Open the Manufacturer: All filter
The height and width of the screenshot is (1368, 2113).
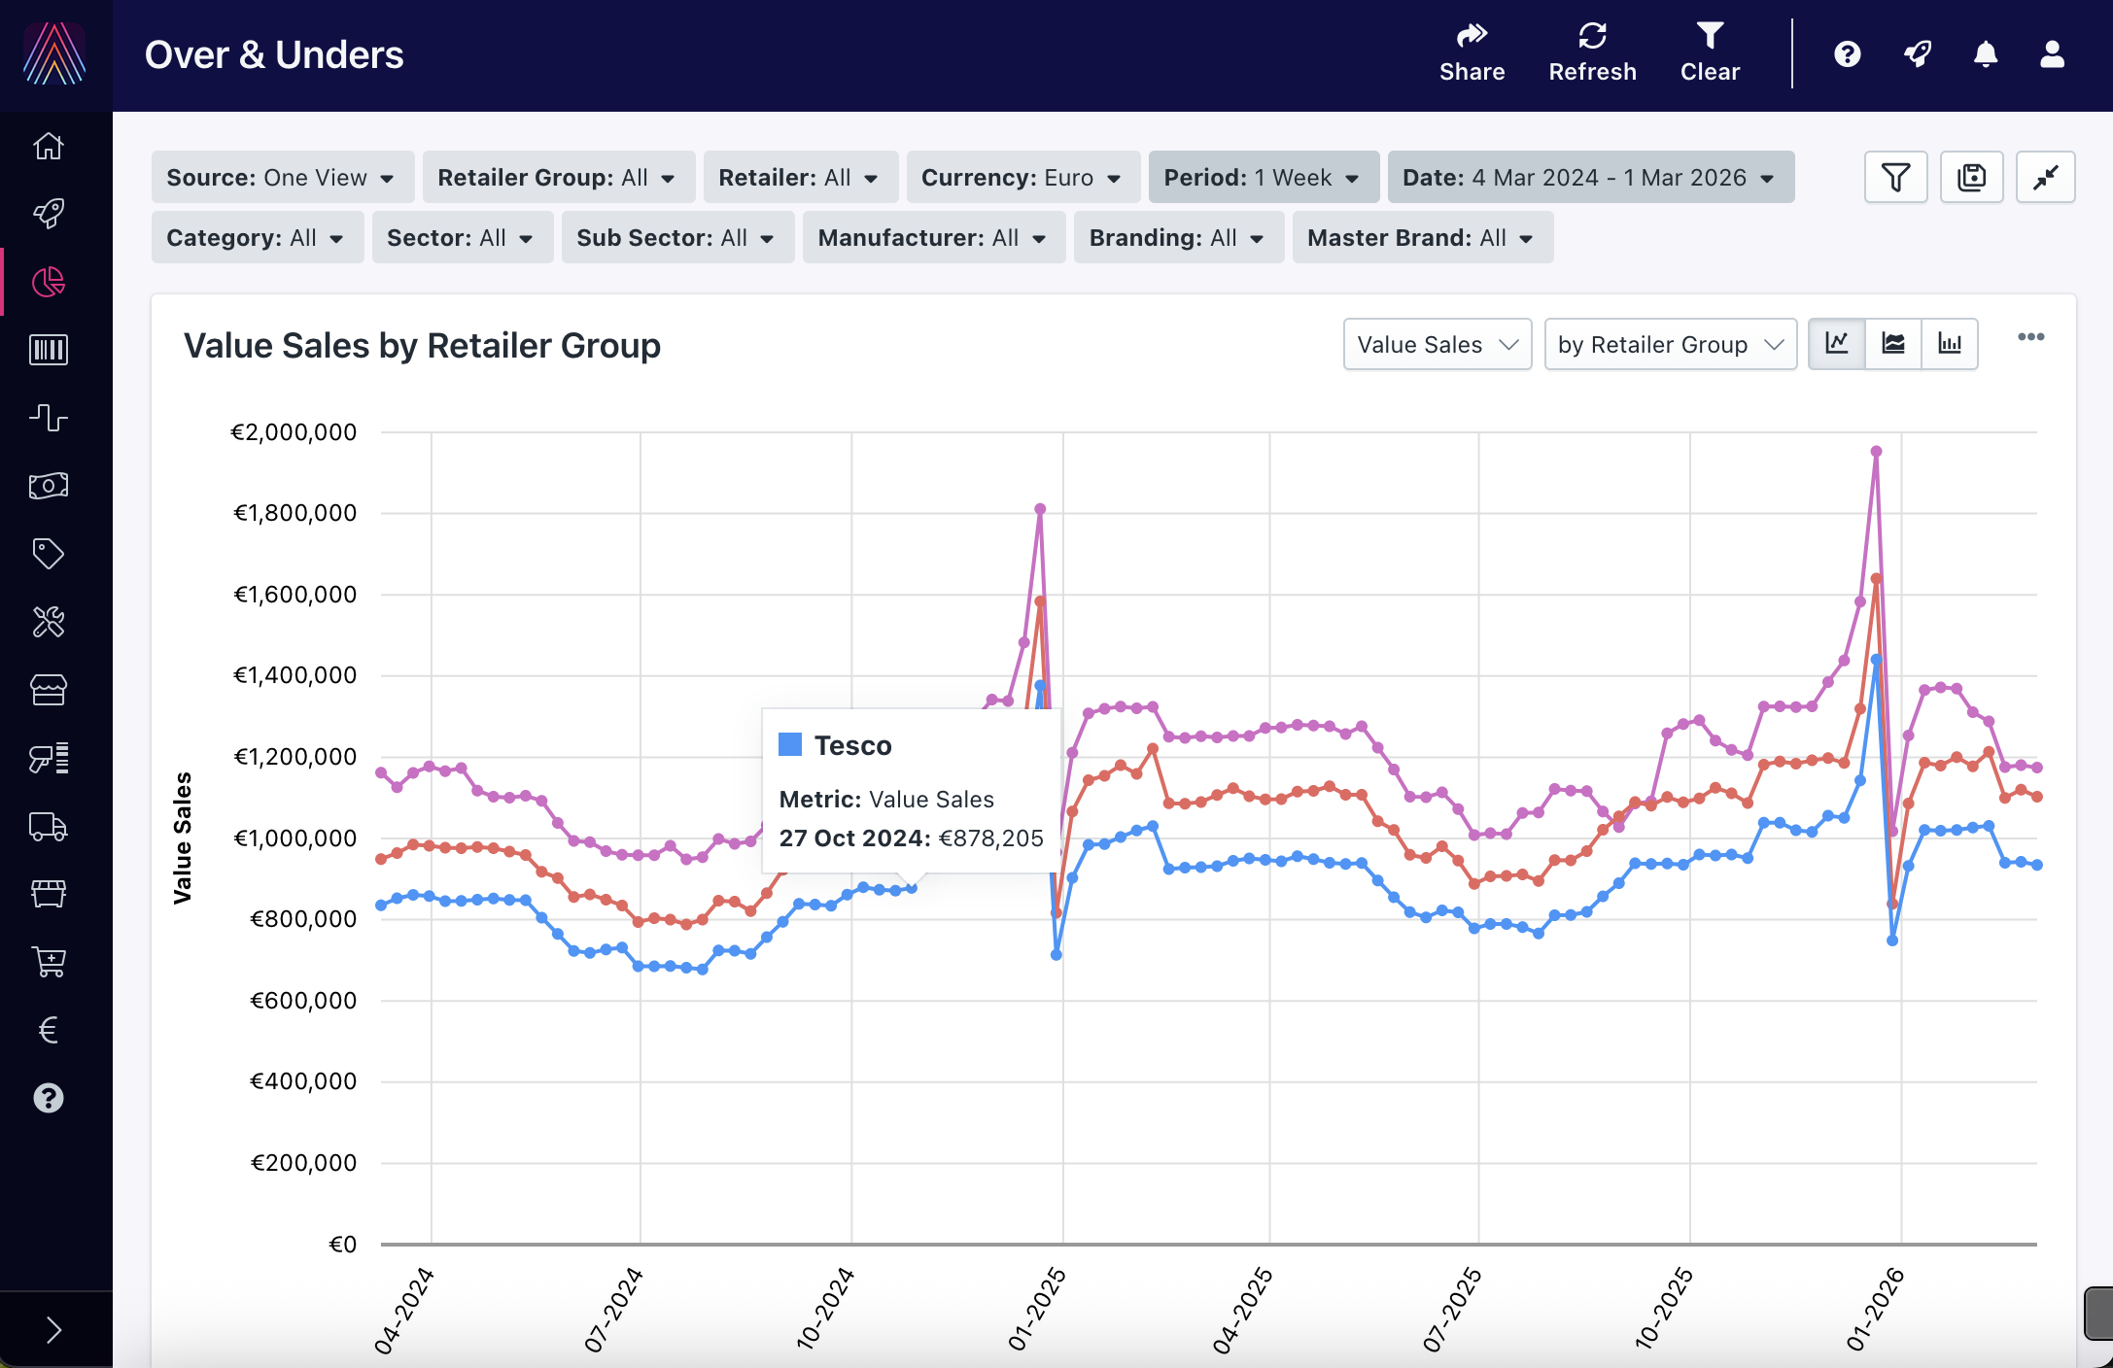click(x=932, y=238)
